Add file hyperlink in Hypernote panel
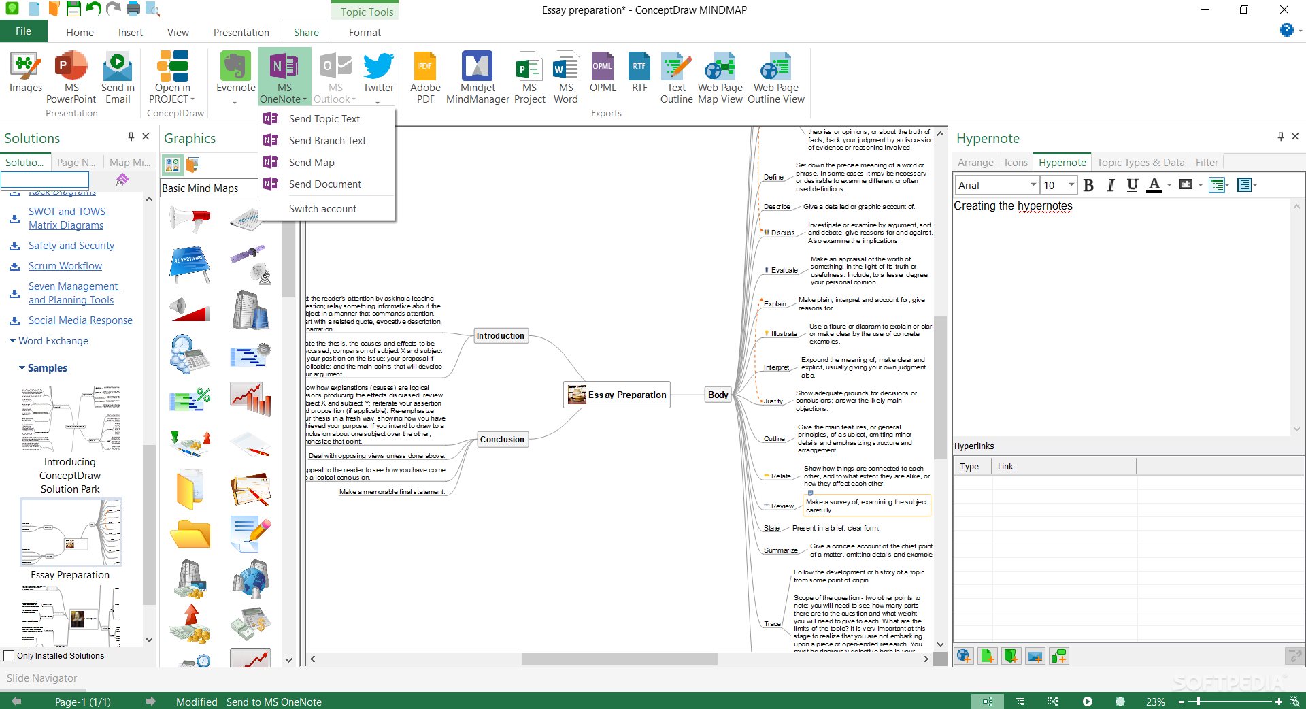 (x=988, y=656)
